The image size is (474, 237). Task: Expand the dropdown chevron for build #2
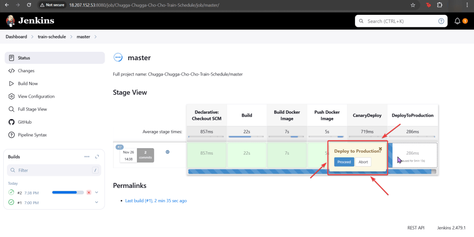click(x=97, y=192)
